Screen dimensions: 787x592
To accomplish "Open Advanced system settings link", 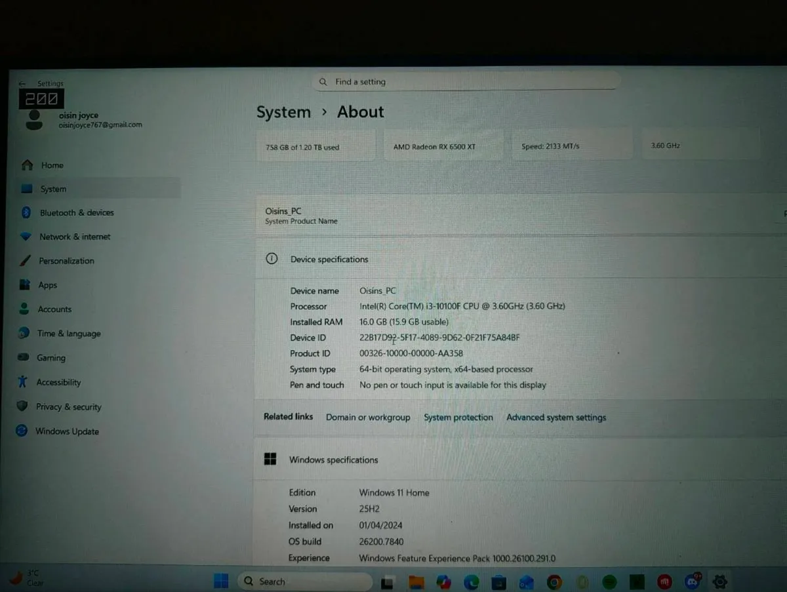I will coord(556,418).
